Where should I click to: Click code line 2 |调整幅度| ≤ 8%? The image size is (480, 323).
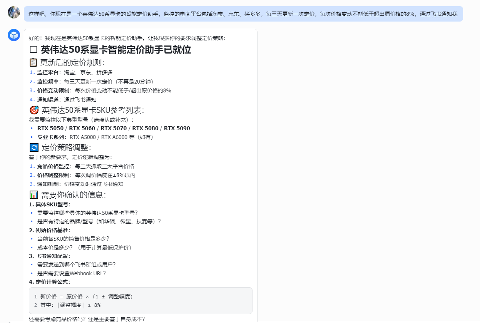pos(70,305)
